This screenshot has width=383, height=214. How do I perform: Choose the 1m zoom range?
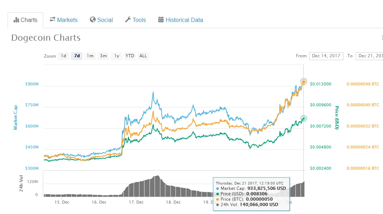90,56
